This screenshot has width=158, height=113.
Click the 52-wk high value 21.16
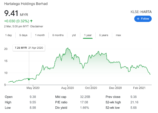pos(135,102)
